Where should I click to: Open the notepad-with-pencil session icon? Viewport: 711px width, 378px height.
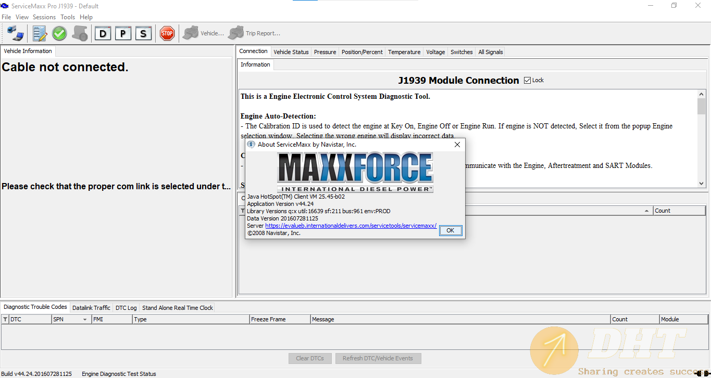pos(40,33)
